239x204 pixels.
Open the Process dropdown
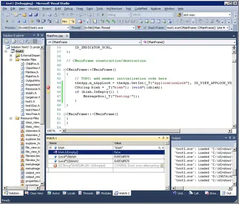(68, 28)
